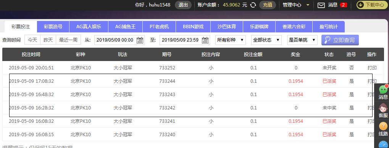Click the 立即查询 search button
The image size is (389, 148).
pyautogui.click(x=340, y=40)
